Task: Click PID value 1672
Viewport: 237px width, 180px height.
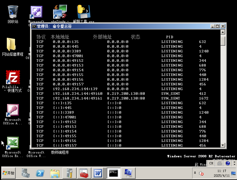Action: [x=204, y=98]
